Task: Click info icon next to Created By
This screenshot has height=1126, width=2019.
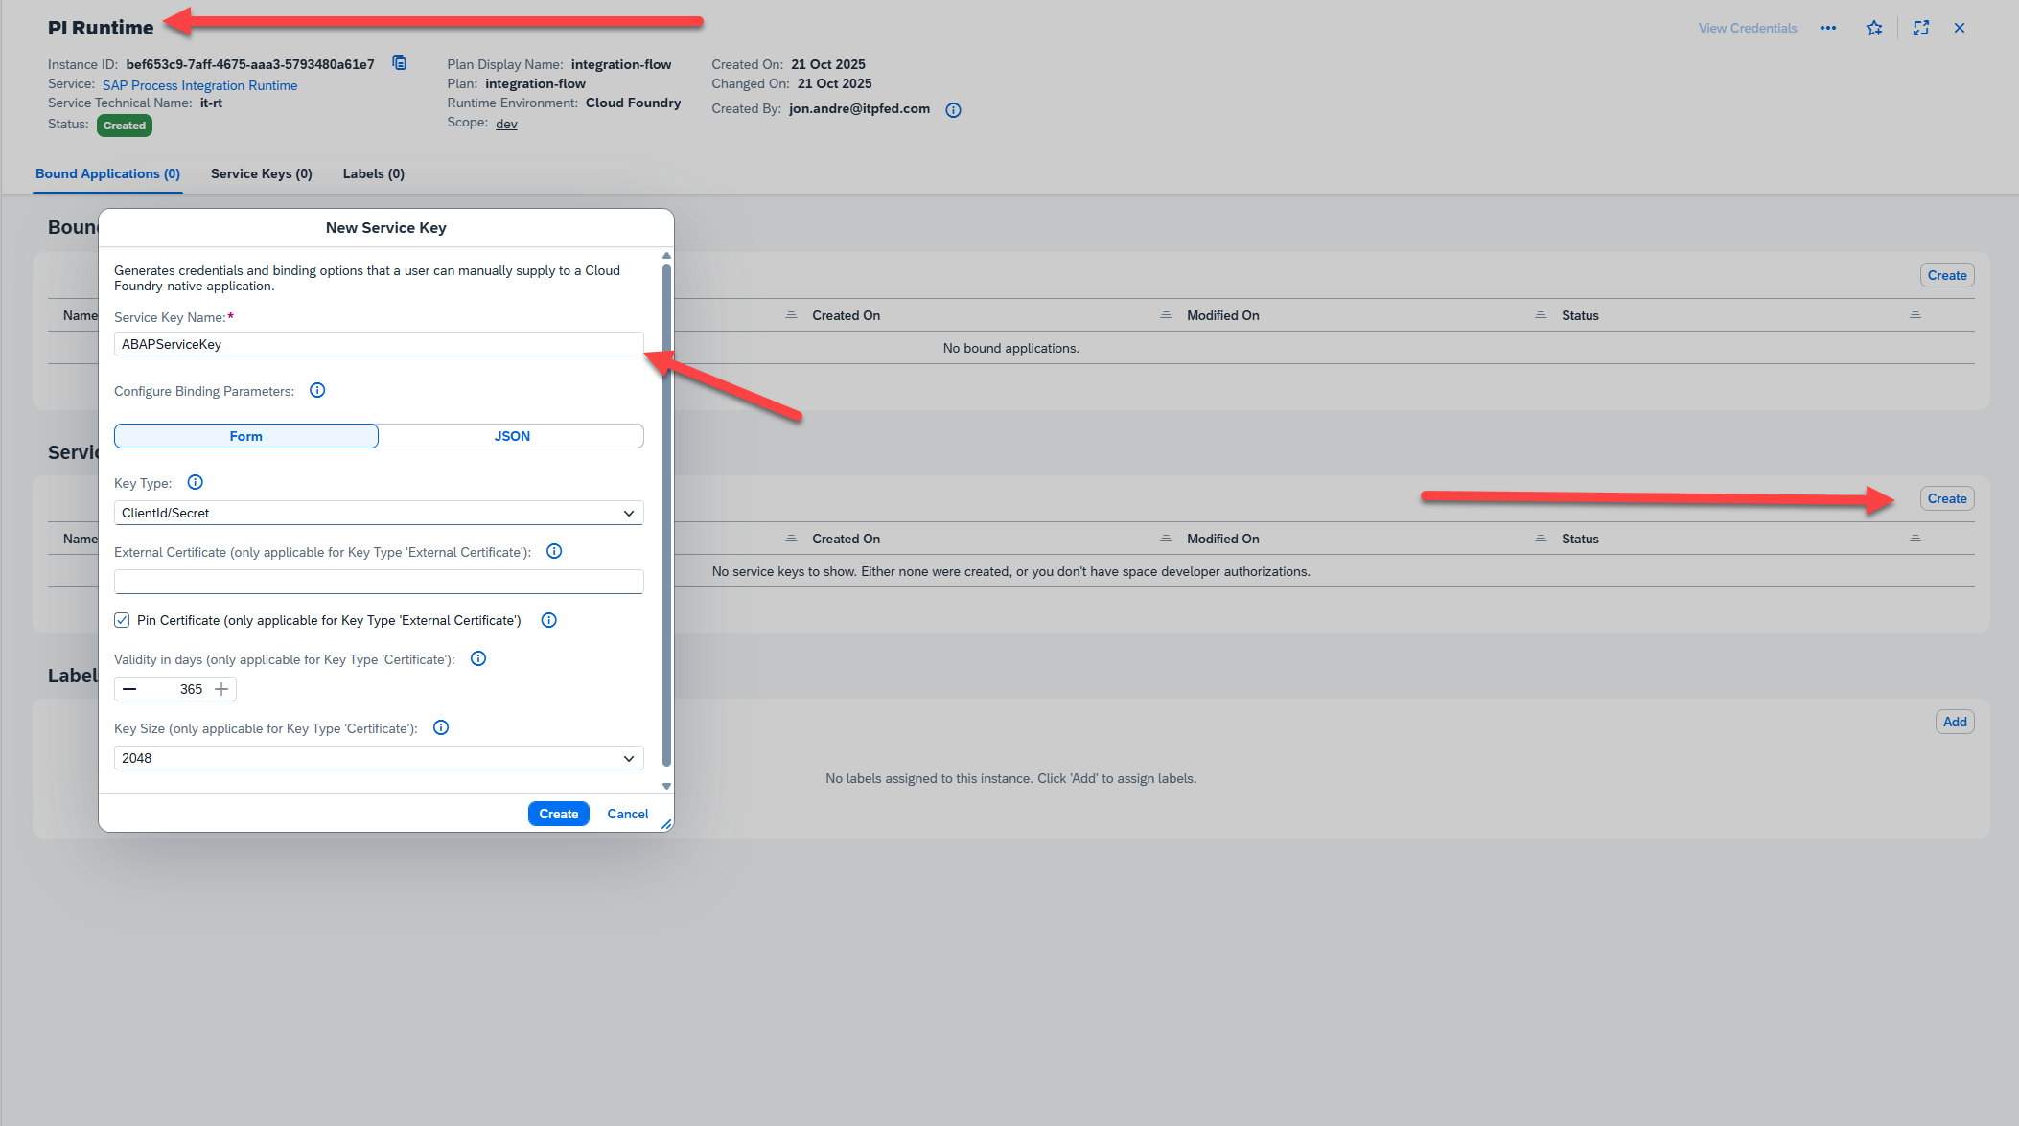Action: (x=953, y=110)
